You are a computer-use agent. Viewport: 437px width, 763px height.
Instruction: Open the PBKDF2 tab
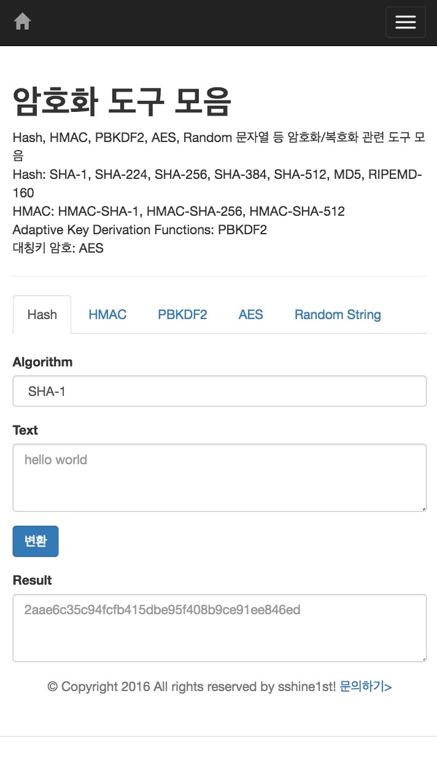182,315
